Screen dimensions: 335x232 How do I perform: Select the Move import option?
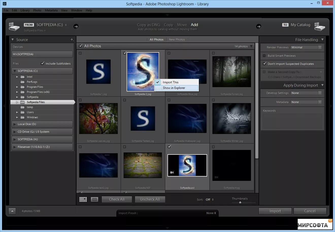(x=182, y=25)
